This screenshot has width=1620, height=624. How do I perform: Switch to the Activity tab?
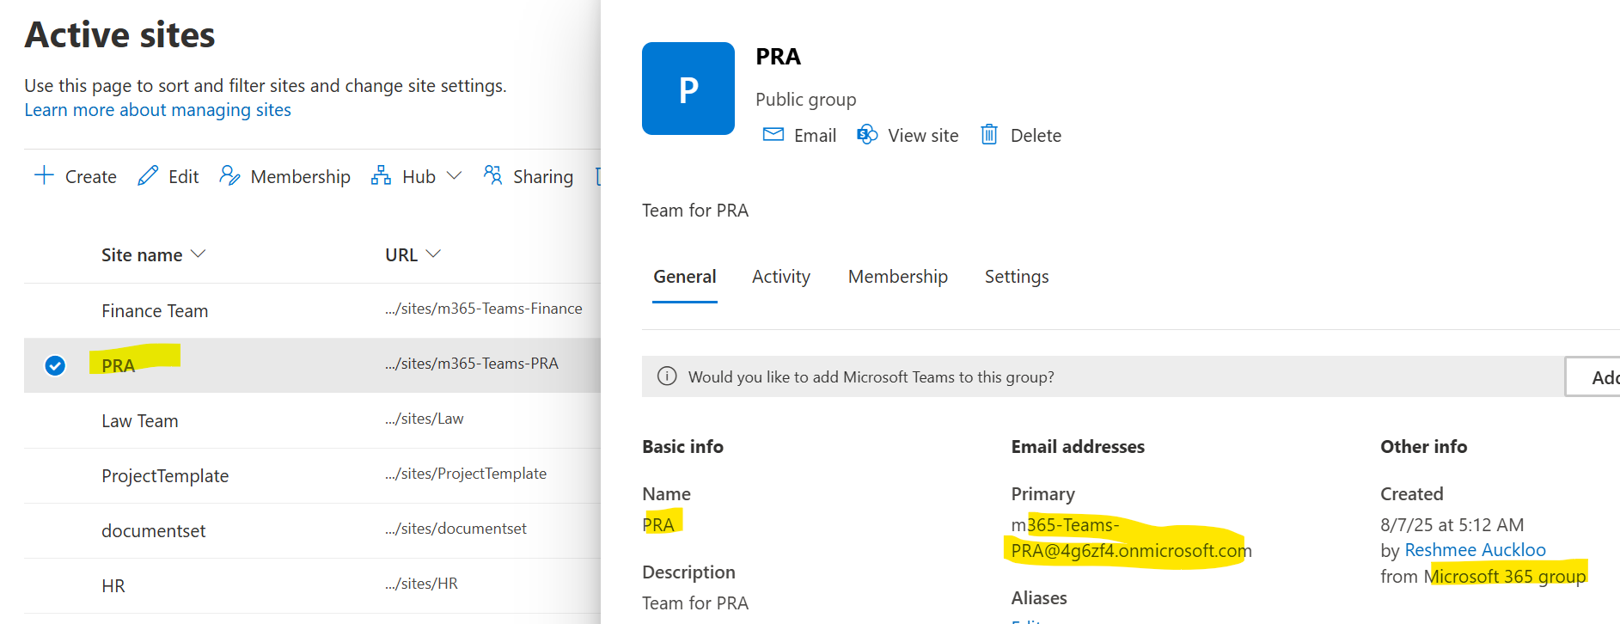[780, 277]
